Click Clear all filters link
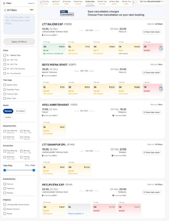The height and width of the screenshot is (221, 169). tap(31, 3)
